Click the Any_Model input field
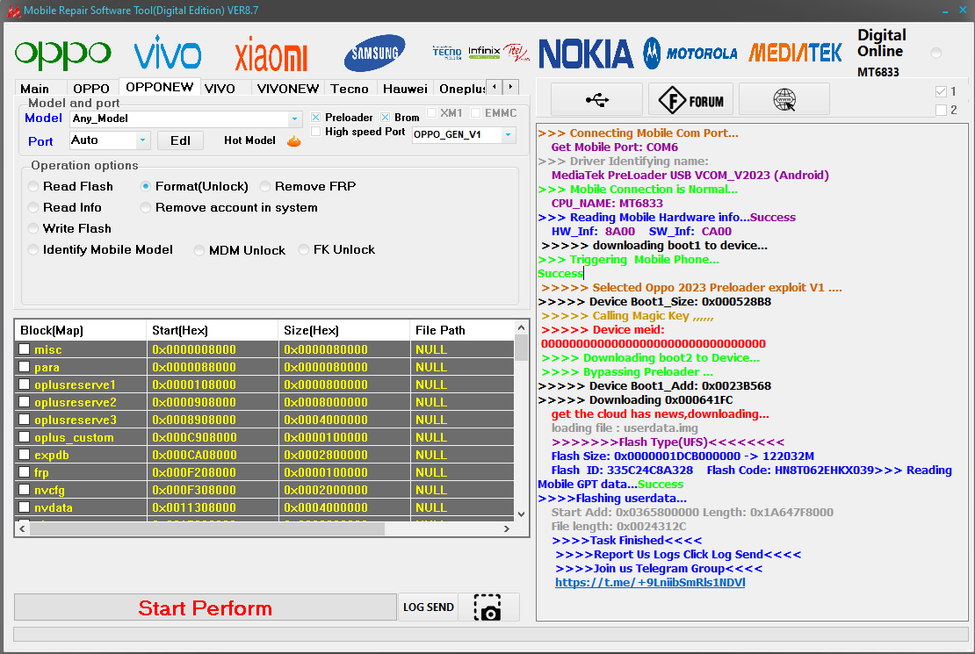975x654 pixels. coord(180,119)
